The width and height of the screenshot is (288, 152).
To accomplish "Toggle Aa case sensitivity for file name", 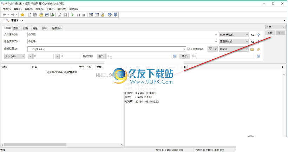I will [x=252, y=35].
